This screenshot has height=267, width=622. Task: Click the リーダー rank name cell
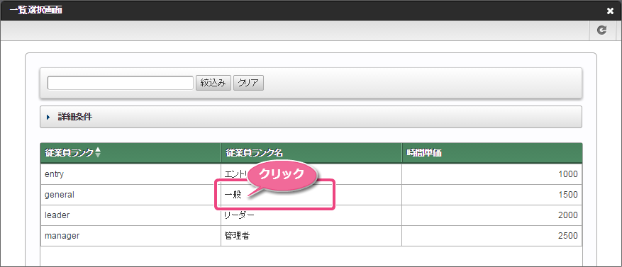pyautogui.click(x=311, y=215)
